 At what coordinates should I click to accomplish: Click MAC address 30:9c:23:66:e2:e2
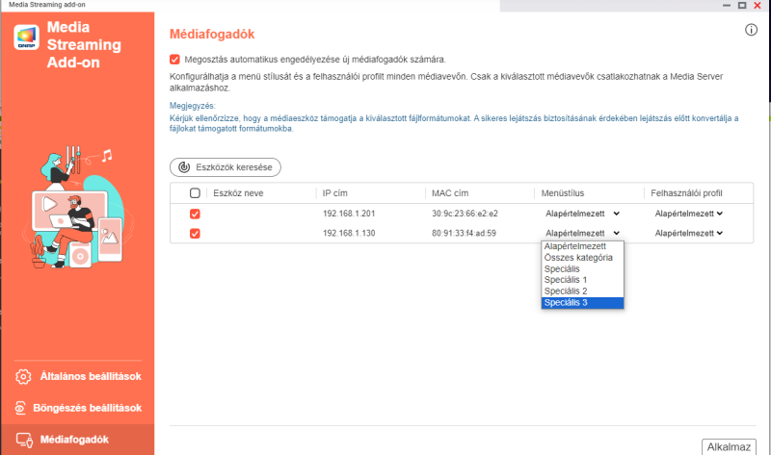(465, 214)
